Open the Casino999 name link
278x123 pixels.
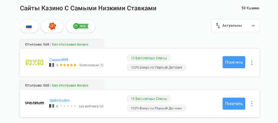[59, 60]
